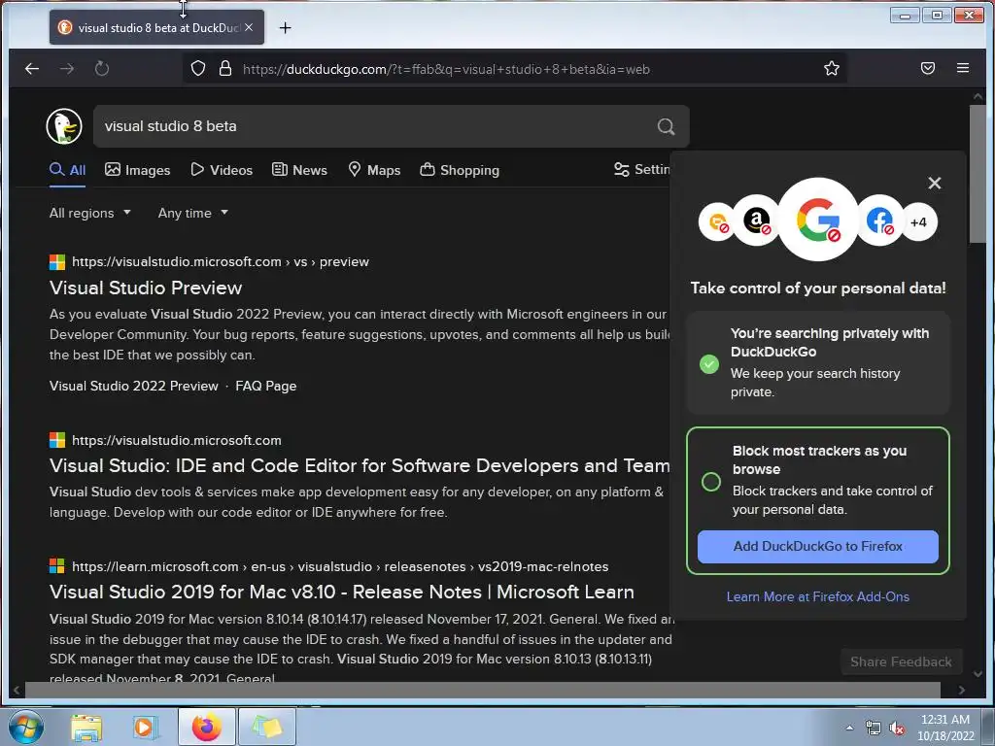Click the horizontal scrollbar thumb
This screenshot has height=746, width=995.
tap(482, 690)
